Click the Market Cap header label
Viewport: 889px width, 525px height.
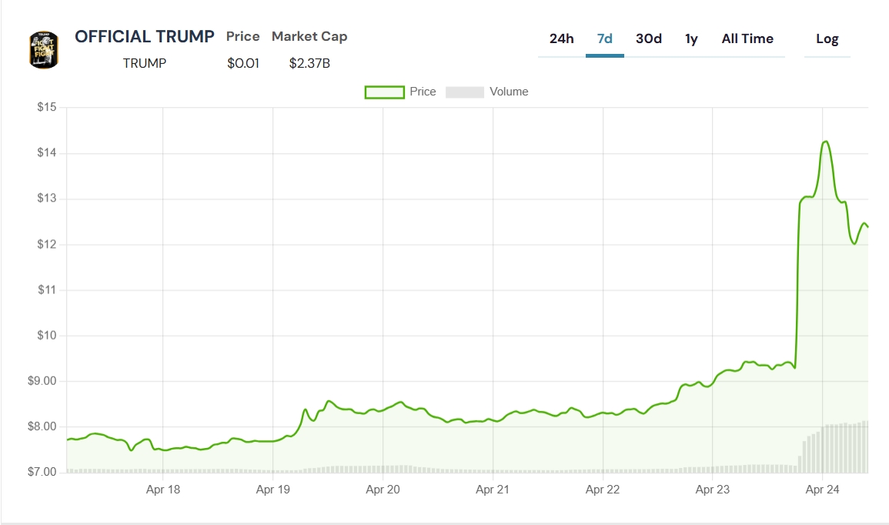pos(309,36)
